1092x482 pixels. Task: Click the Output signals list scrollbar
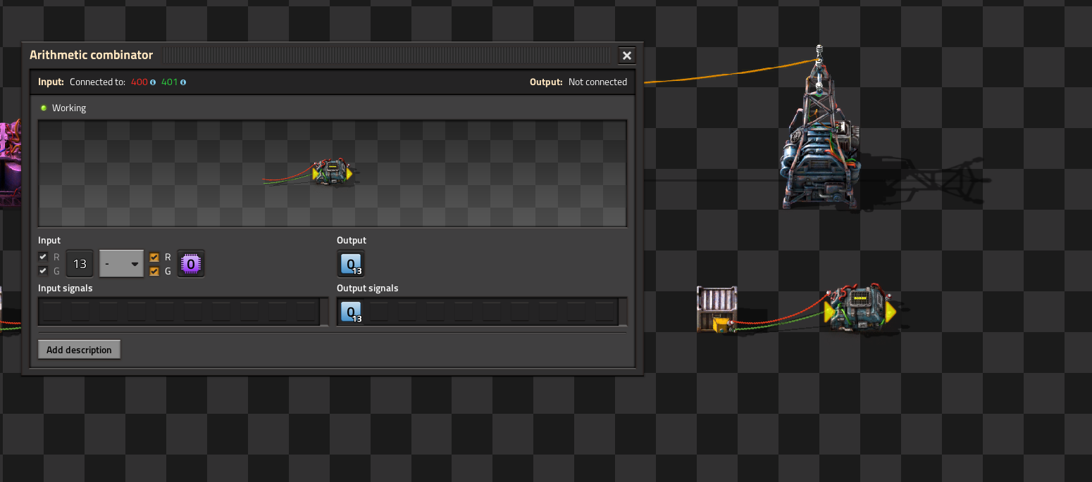(622, 311)
